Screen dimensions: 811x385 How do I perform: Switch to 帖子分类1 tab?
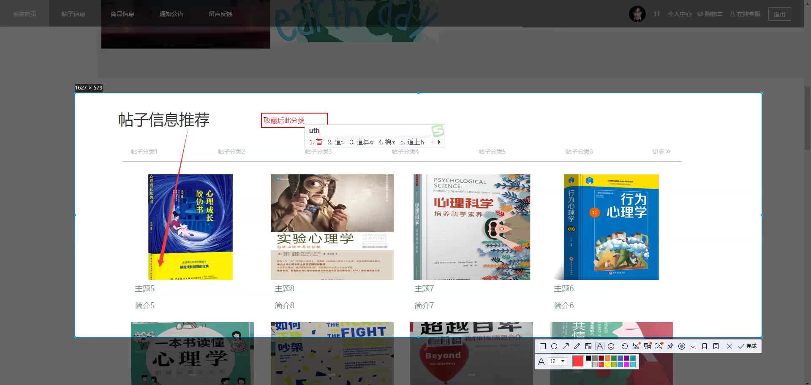point(144,152)
